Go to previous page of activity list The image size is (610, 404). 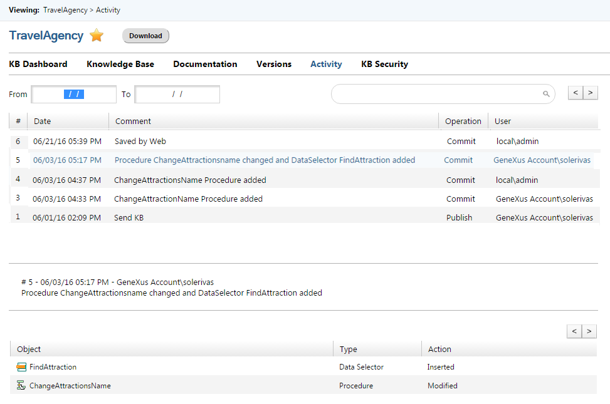pos(576,93)
